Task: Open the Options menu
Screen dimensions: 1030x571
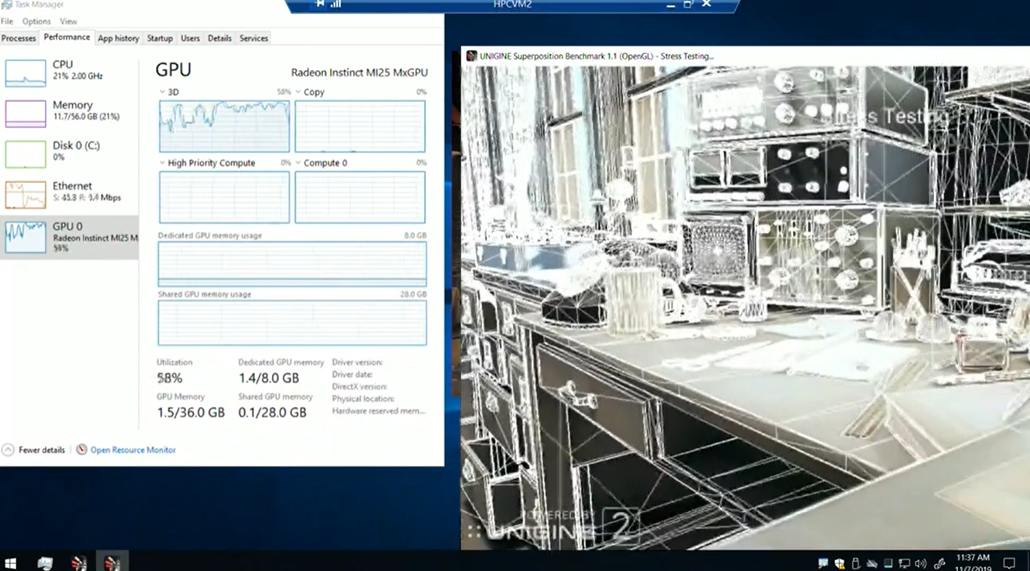Action: coord(36,22)
